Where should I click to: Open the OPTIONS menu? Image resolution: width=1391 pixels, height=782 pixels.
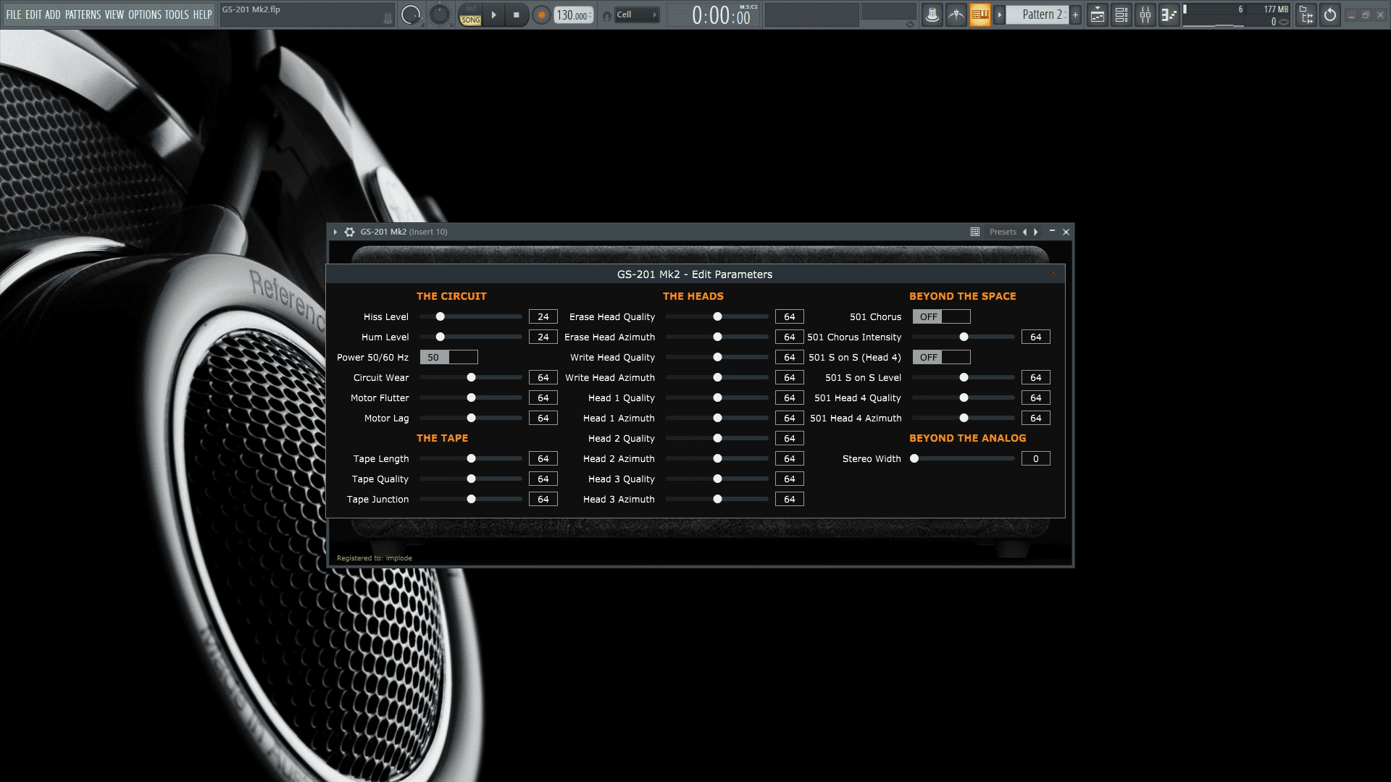(x=145, y=14)
